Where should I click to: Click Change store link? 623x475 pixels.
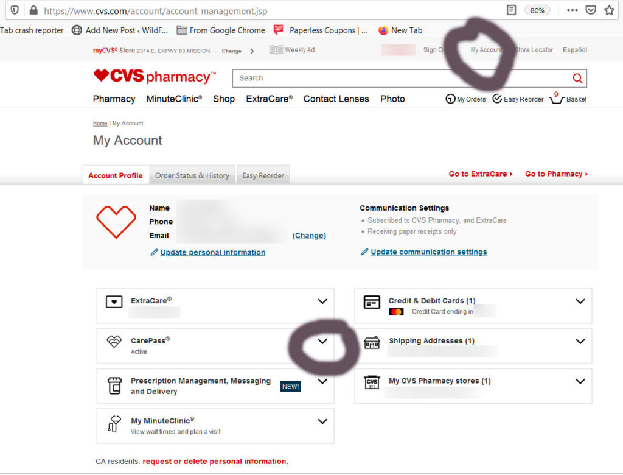(232, 51)
